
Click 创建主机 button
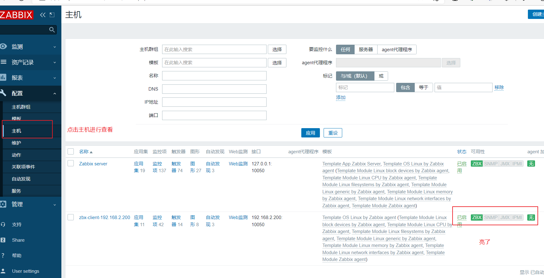coord(536,14)
